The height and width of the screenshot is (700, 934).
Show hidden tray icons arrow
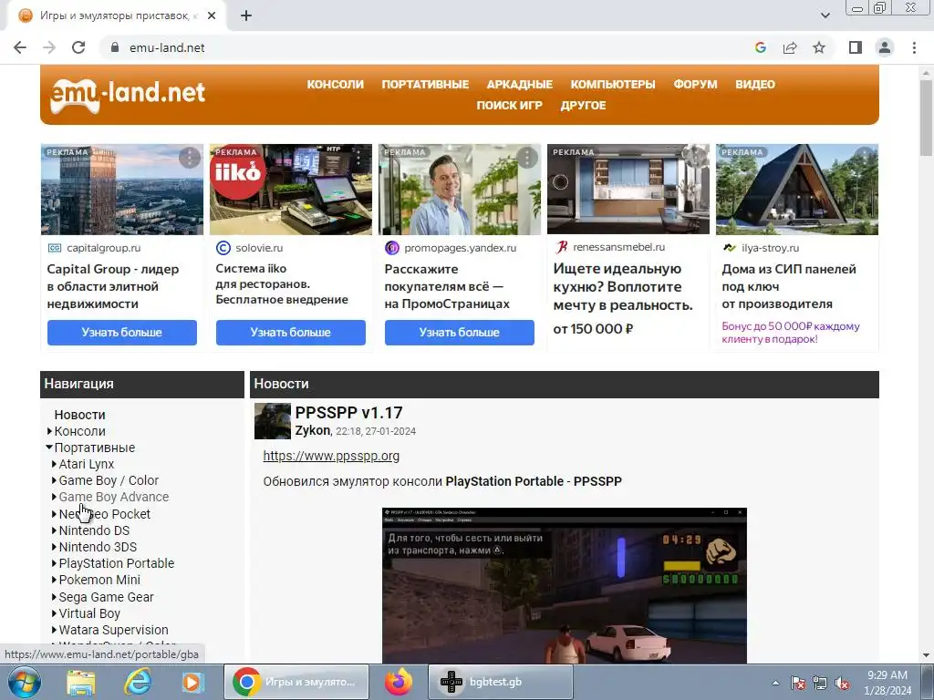point(775,684)
